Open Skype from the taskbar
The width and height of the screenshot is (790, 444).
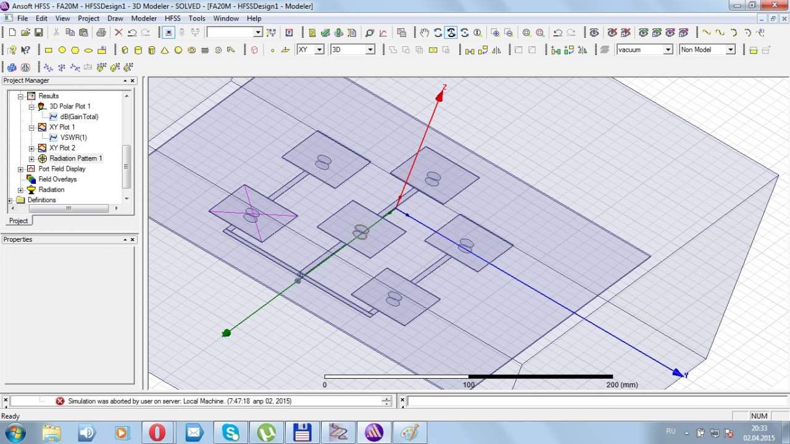pos(230,432)
